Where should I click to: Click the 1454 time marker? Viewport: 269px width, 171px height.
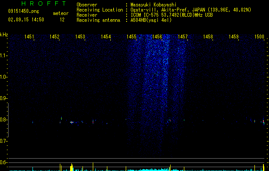[106, 36]
